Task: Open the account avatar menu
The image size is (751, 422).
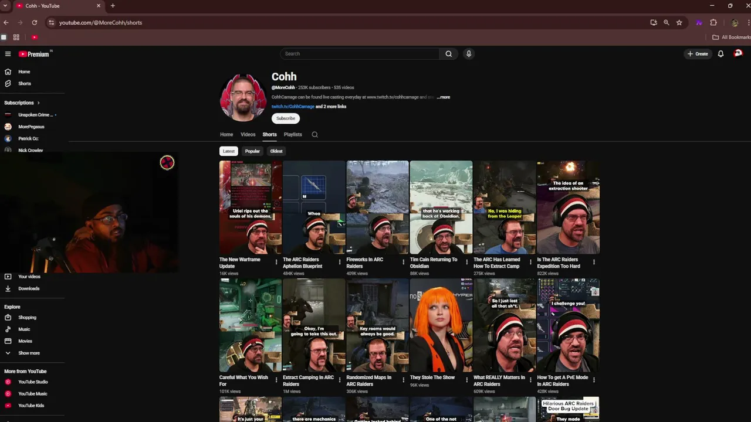Action: [738, 53]
